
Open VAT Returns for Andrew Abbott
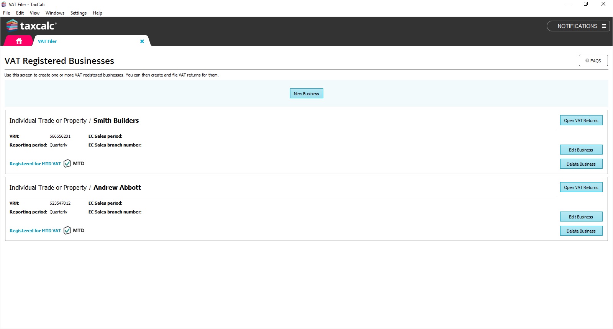coord(581,187)
